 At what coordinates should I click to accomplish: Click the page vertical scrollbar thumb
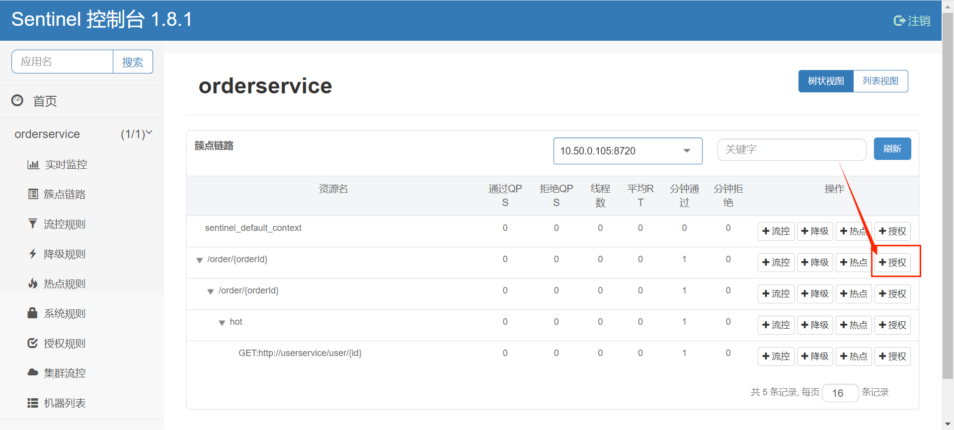[948, 196]
